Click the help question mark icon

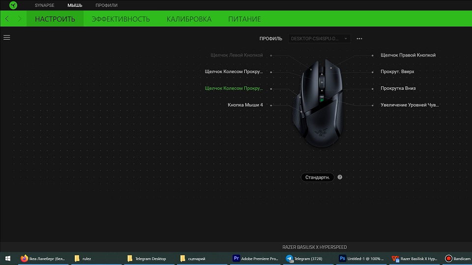coord(340,177)
